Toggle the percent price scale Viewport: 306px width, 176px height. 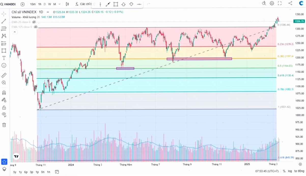coord(284,171)
